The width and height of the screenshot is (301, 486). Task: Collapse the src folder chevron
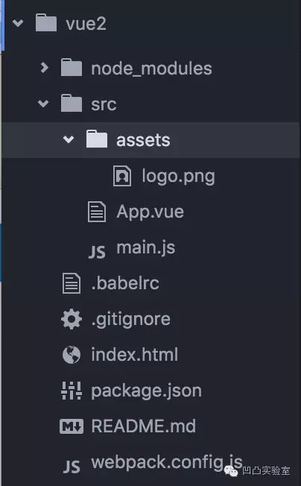pyautogui.click(x=43, y=104)
